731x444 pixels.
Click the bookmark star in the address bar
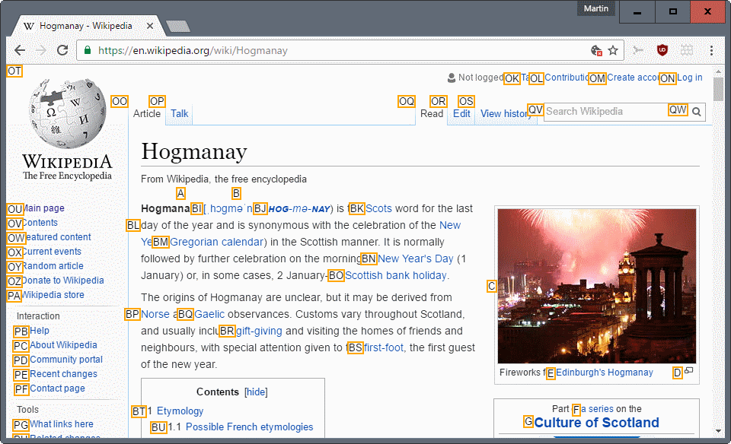pyautogui.click(x=614, y=50)
